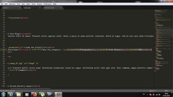
Task: Open the Help menu
Action: (55, 4)
